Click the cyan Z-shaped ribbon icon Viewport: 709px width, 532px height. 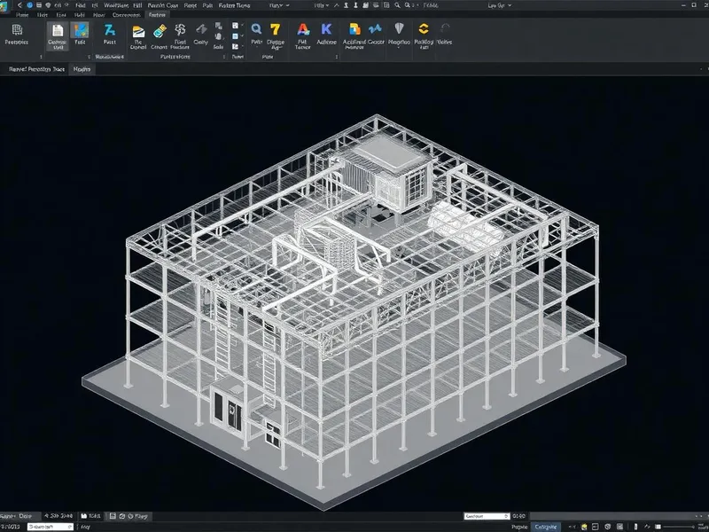click(x=110, y=30)
